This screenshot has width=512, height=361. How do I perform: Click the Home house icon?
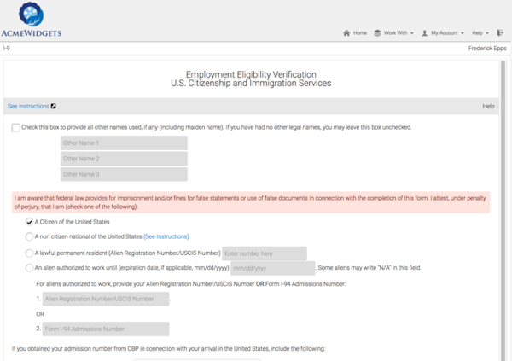pyautogui.click(x=346, y=33)
